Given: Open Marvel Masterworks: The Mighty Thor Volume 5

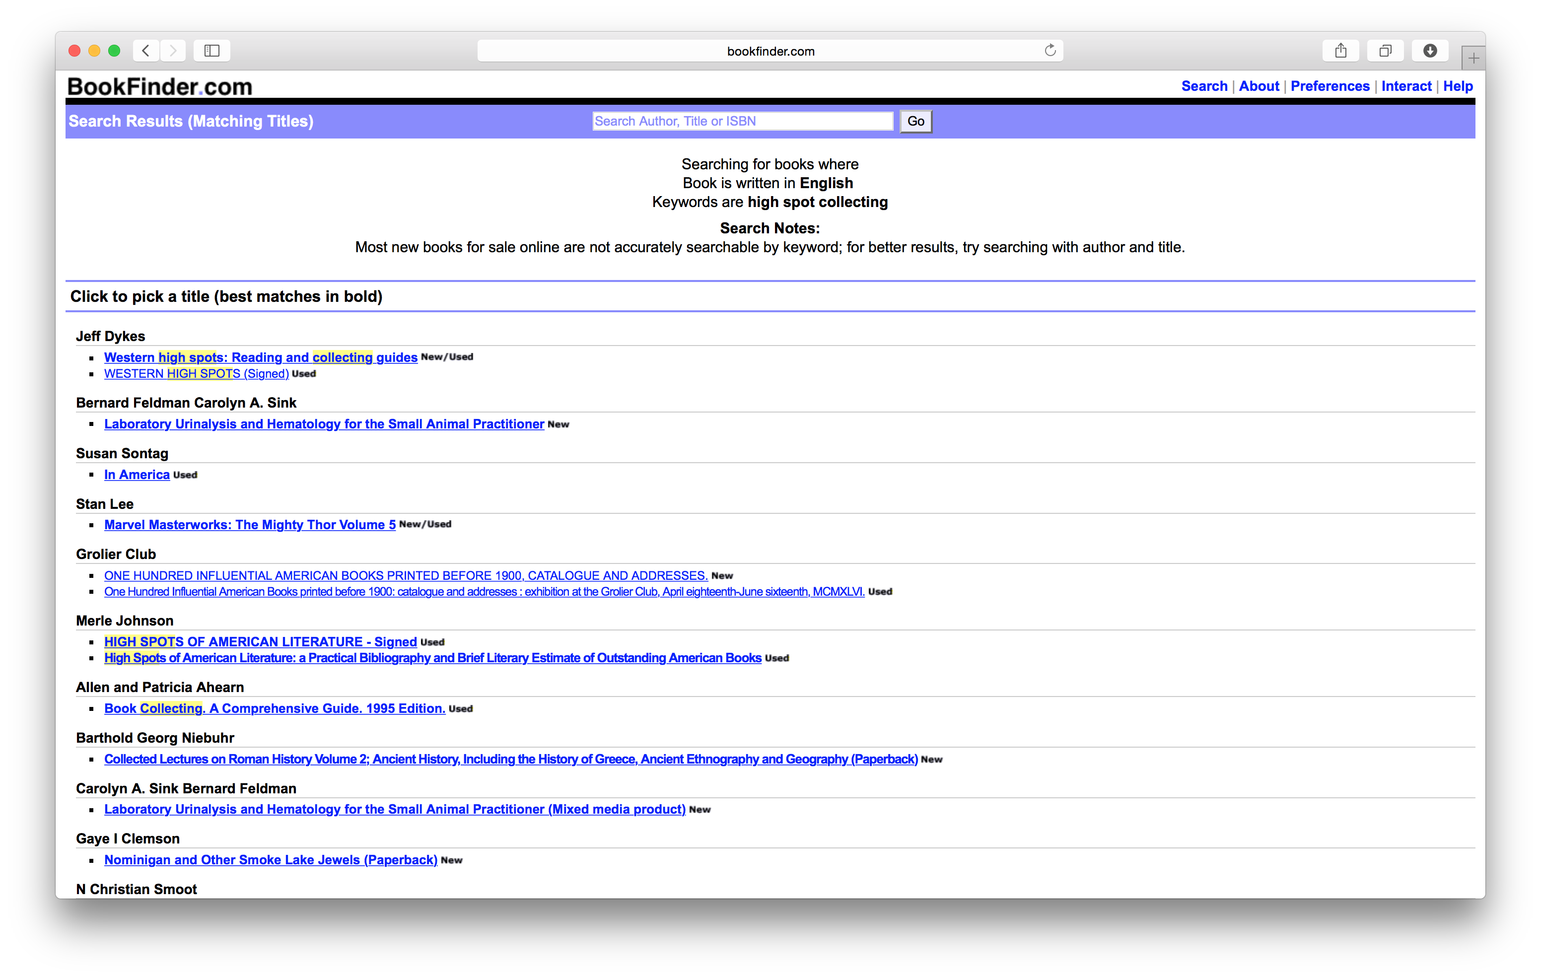Looking at the screenshot, I should 250,525.
